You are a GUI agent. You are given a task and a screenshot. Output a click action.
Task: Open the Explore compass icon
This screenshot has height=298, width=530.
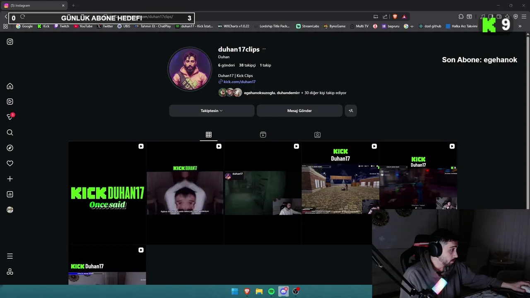coord(10,148)
